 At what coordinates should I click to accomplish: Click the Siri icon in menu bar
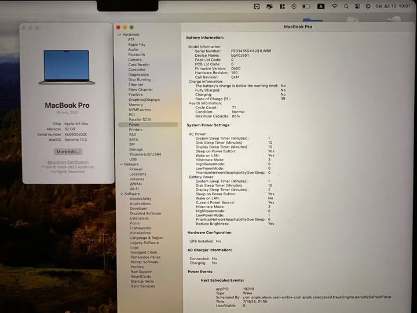(x=368, y=6)
